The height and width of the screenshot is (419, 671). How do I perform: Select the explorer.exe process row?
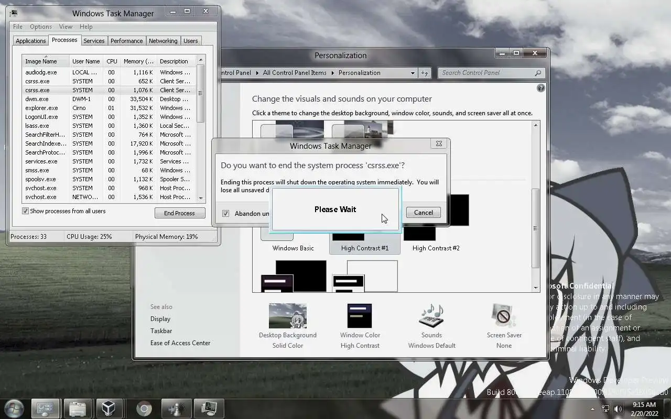pyautogui.click(x=109, y=108)
